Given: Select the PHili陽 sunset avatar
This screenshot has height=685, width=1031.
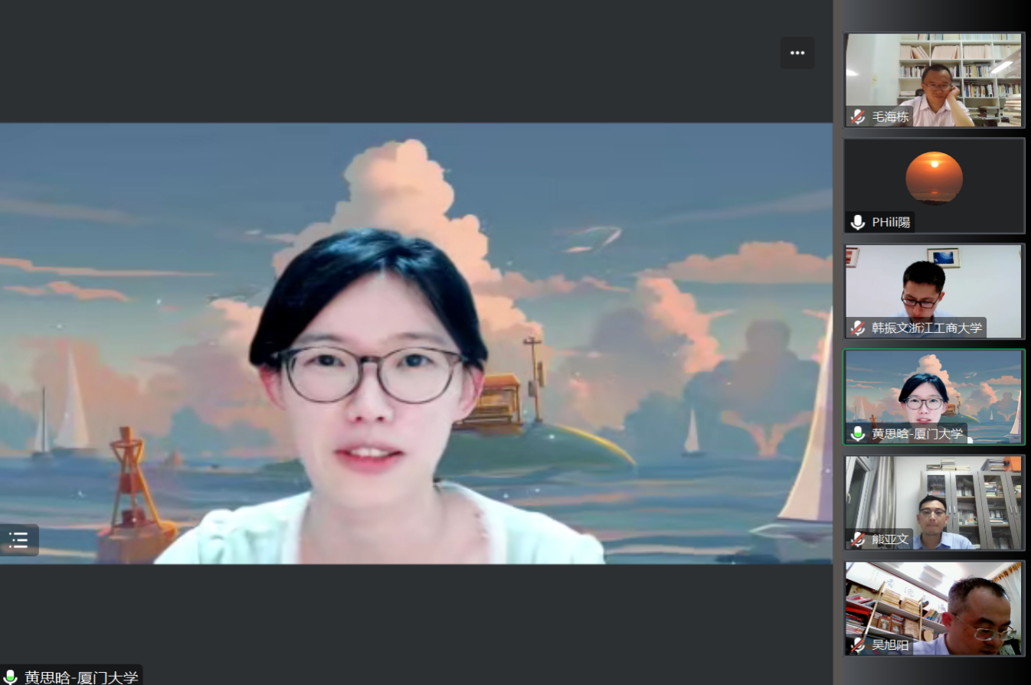Looking at the screenshot, I should (x=934, y=178).
